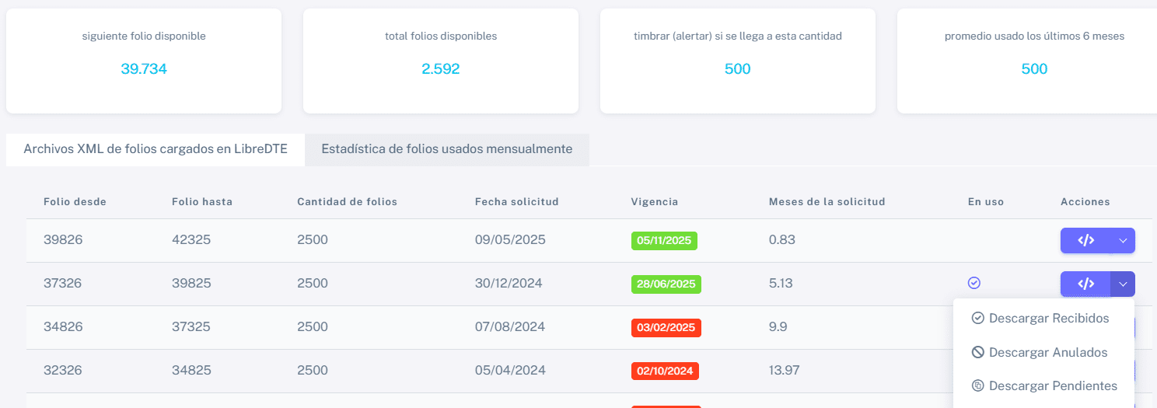Click meses de la solicitud value 13.97

click(x=784, y=371)
